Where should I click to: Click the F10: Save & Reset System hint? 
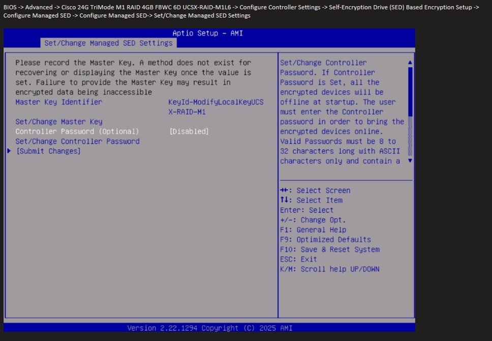click(330, 250)
